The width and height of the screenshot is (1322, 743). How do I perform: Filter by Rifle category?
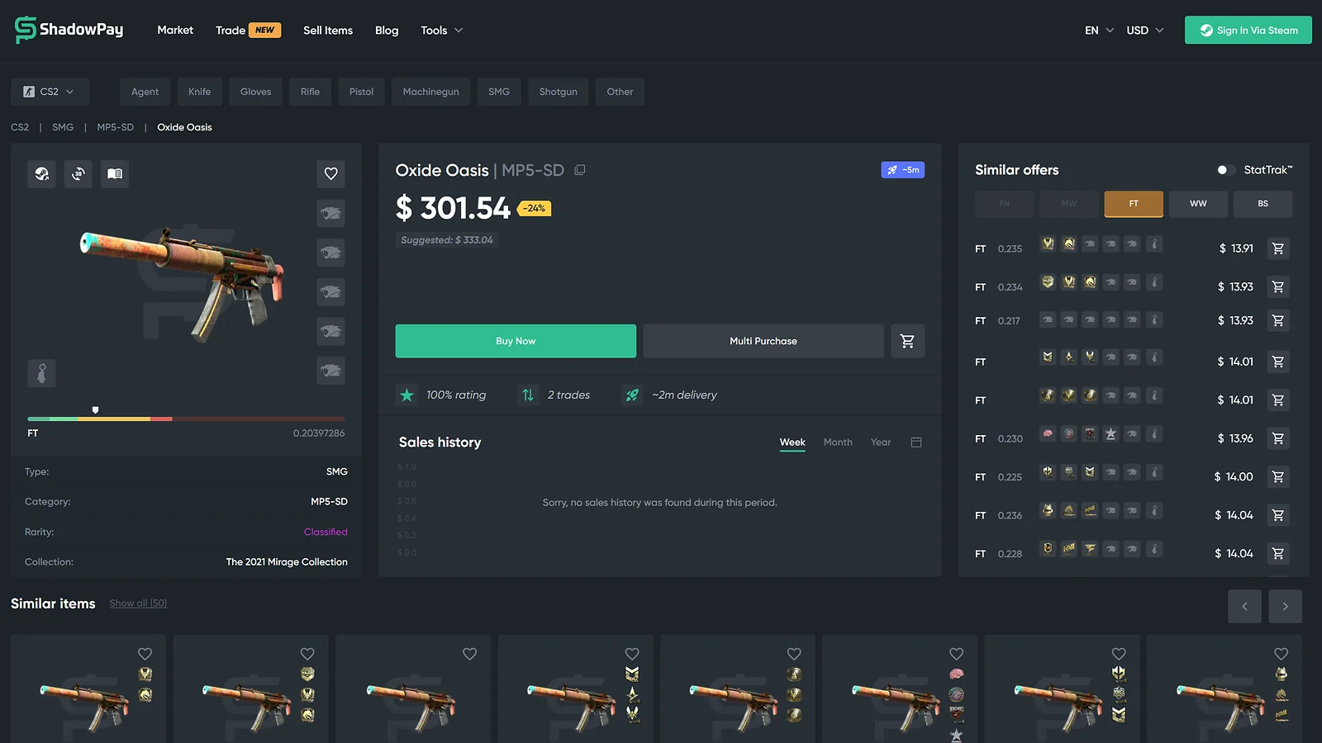pos(310,92)
